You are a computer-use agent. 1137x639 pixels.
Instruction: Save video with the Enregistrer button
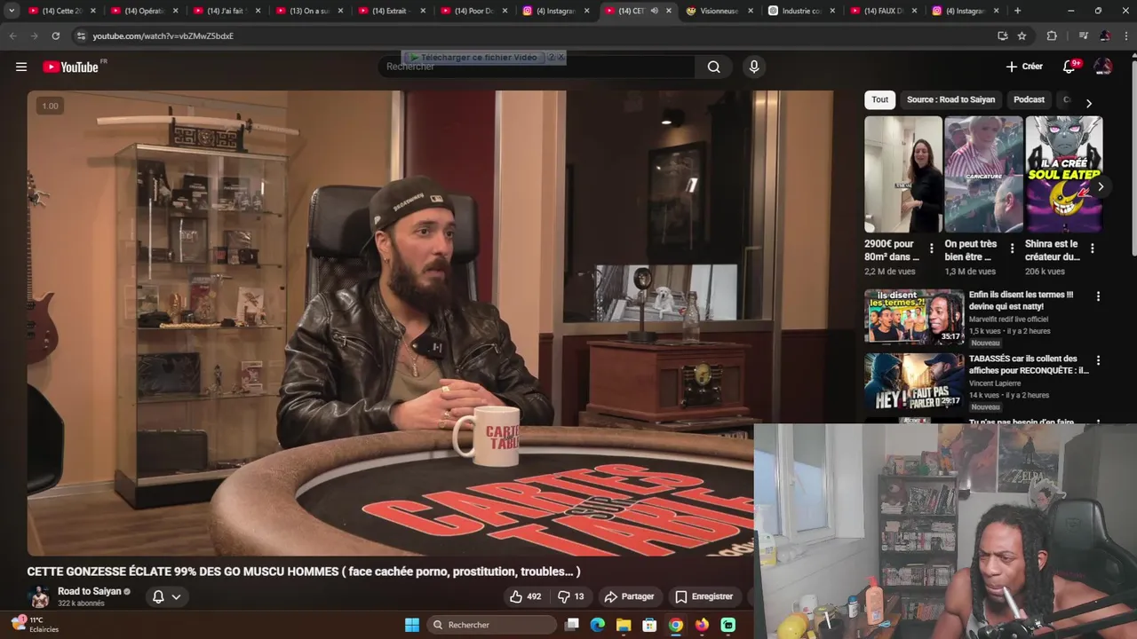point(704,596)
